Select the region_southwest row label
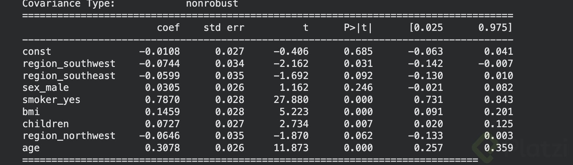The image size is (573, 165). click(69, 64)
